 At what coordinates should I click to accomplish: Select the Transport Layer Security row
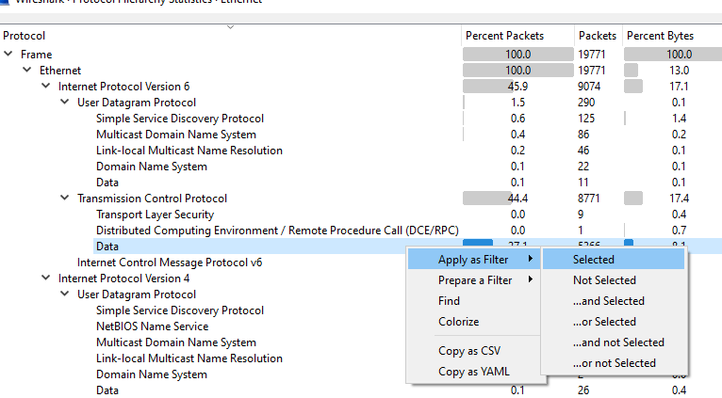tap(155, 215)
